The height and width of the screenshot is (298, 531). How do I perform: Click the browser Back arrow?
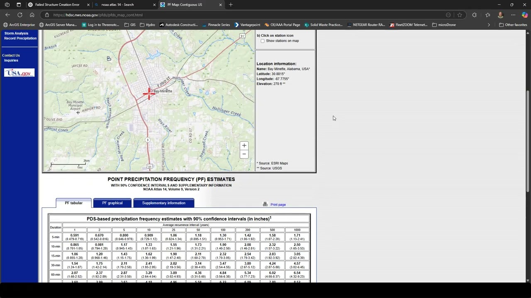7,15
